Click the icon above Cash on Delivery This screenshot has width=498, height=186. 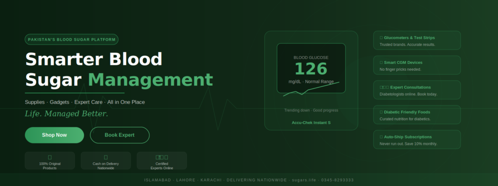pyautogui.click(x=106, y=157)
